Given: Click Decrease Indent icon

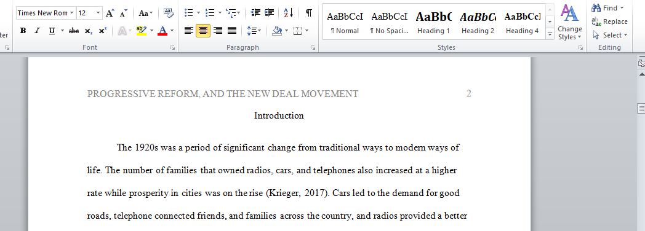Looking at the screenshot, I should click(x=255, y=13).
